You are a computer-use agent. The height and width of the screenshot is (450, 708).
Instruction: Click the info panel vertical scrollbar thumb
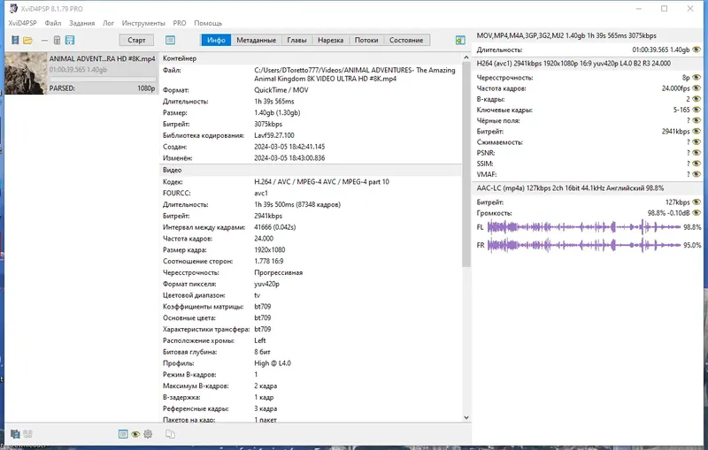[x=466, y=164]
